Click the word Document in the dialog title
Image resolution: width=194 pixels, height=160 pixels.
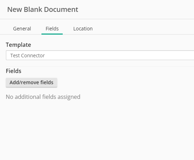(x=61, y=9)
